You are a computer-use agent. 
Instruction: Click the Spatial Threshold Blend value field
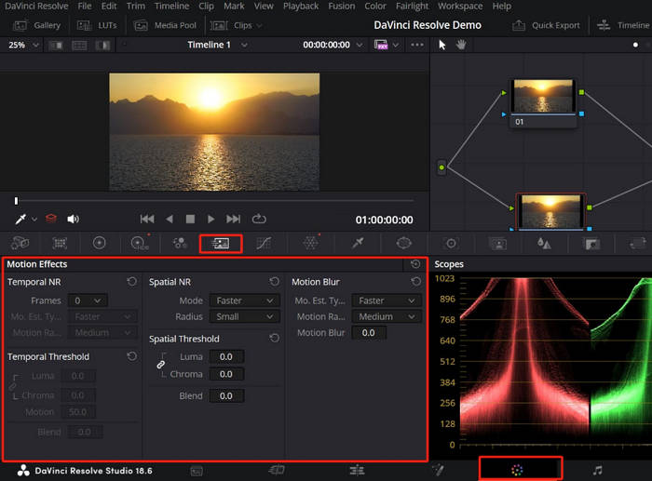tap(226, 395)
